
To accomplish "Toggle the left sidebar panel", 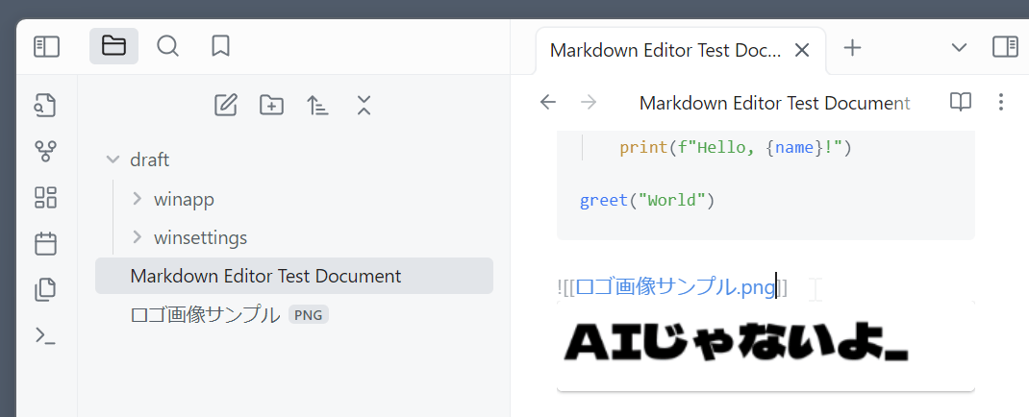I will click(x=46, y=46).
